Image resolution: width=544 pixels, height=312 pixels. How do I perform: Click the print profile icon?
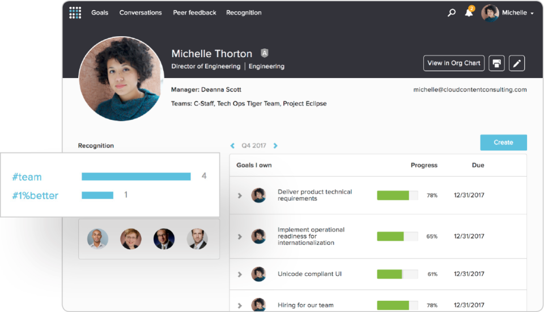click(496, 63)
